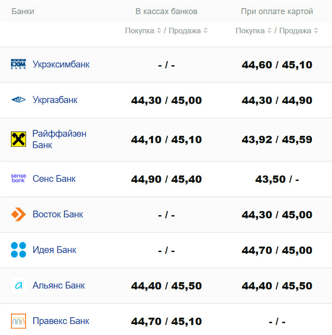Click the Sense Bank logo icon

[18, 179]
